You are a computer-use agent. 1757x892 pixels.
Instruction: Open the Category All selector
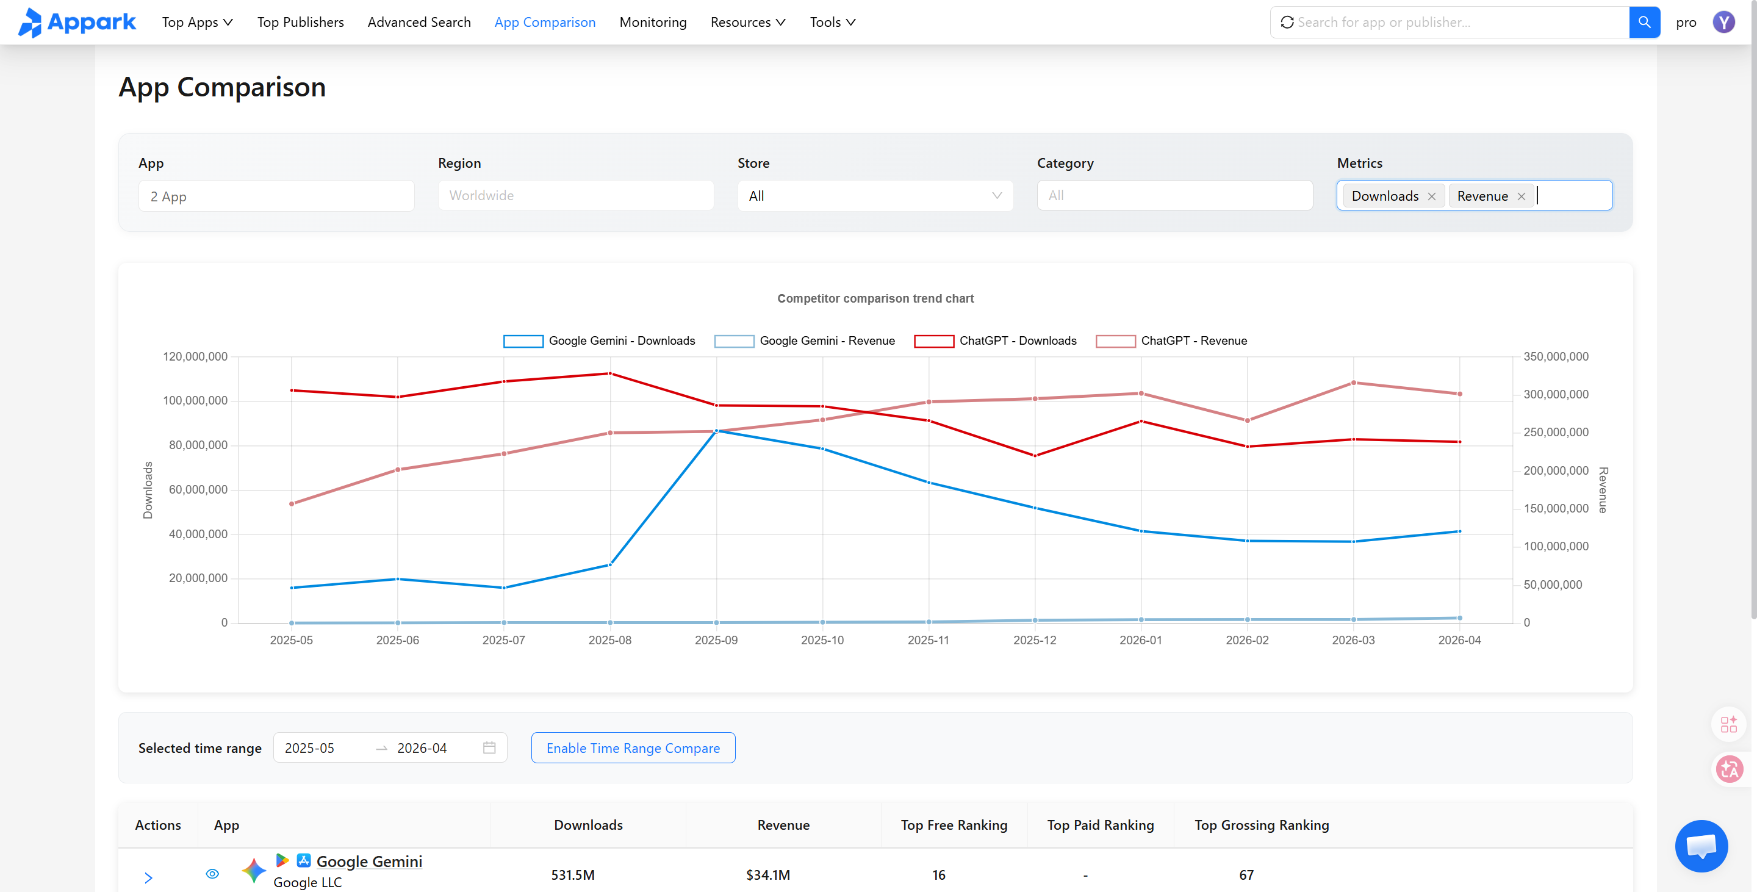point(1174,196)
